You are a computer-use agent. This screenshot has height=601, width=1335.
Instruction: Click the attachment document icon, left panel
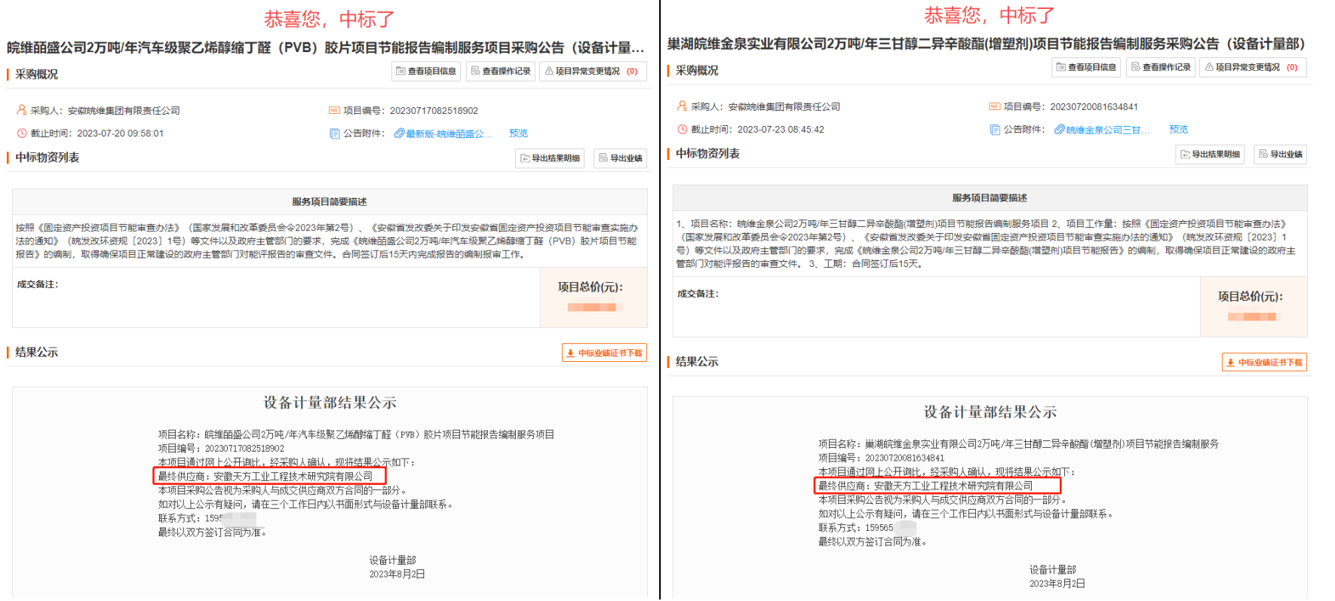(x=334, y=133)
